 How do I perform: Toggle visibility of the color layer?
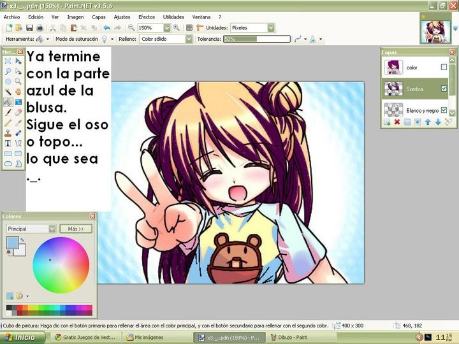444,68
